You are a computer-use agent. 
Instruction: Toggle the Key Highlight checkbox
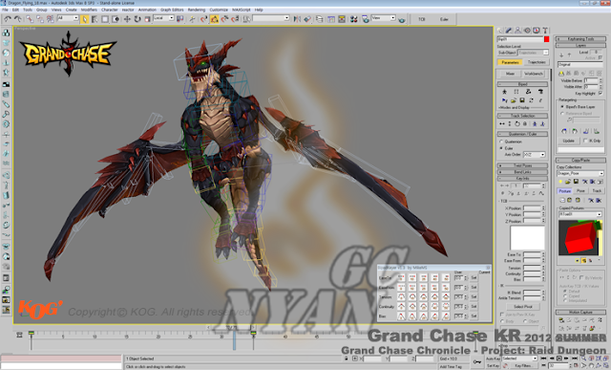600,94
